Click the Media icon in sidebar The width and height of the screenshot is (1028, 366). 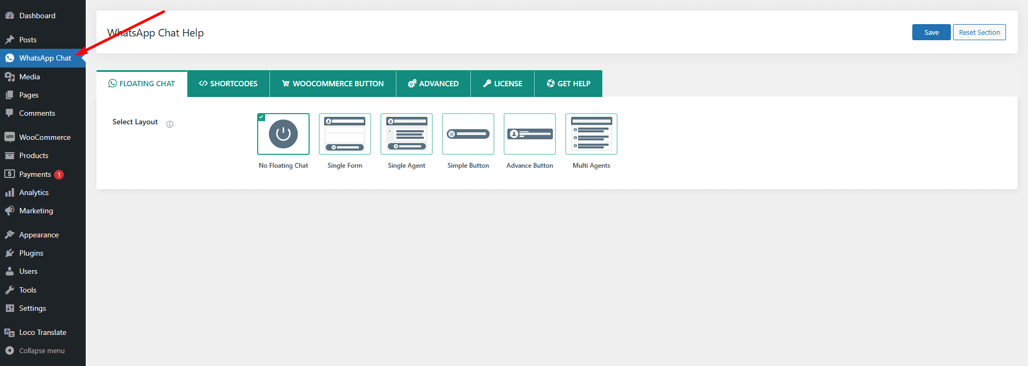10,77
